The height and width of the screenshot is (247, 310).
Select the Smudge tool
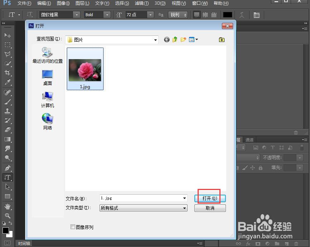[x=8, y=148]
